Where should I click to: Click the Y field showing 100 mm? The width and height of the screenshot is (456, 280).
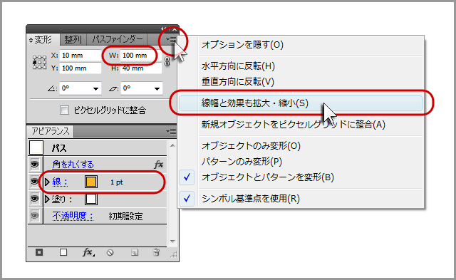[x=81, y=68]
